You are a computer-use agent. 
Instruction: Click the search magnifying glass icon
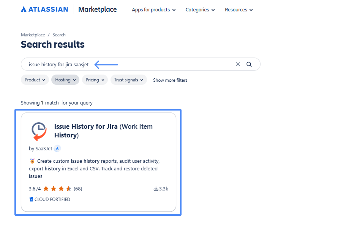point(249,64)
